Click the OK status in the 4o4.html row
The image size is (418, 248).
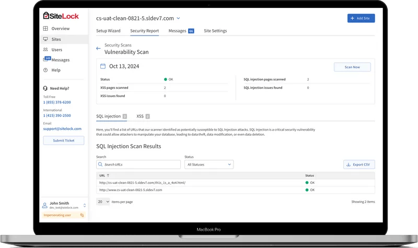point(310,183)
